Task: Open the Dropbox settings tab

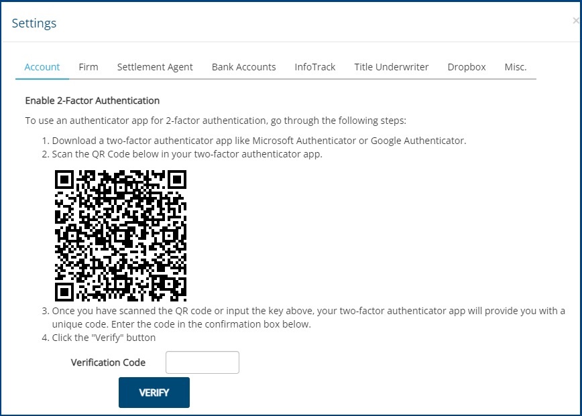Action: coord(467,67)
